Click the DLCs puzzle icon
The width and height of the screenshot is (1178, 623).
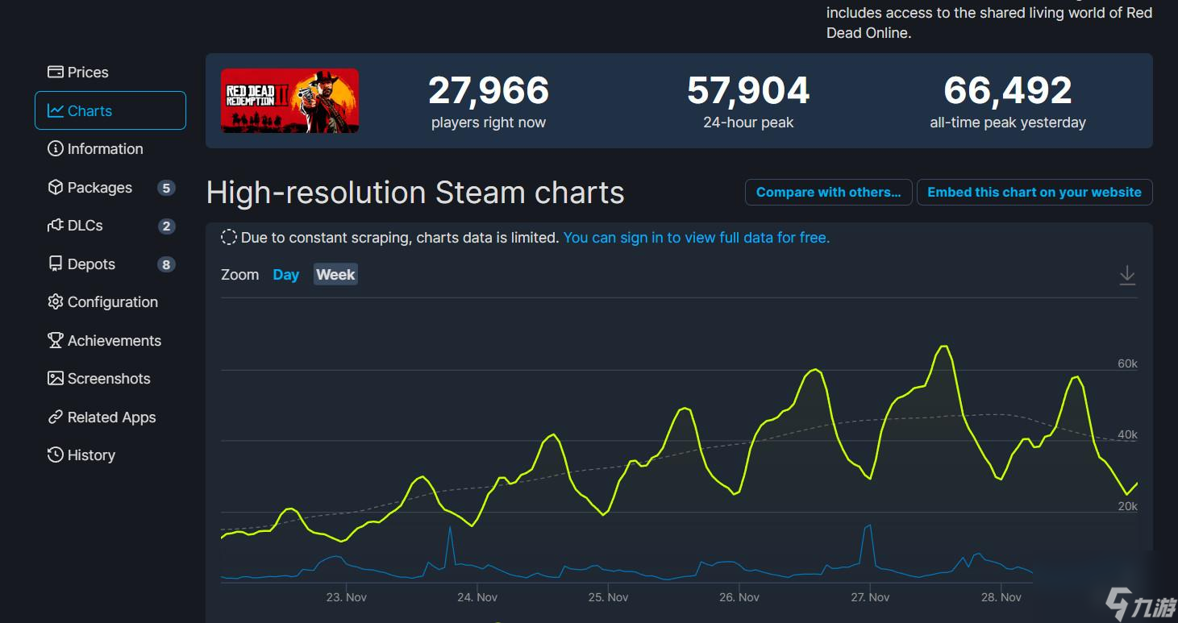coord(56,226)
